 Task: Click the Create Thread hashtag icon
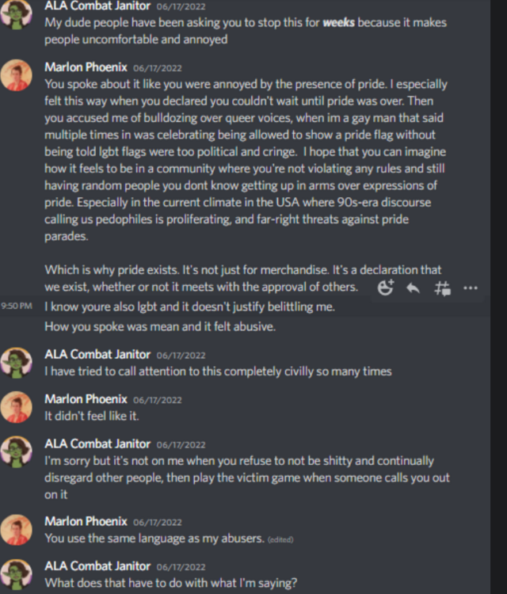pos(442,288)
